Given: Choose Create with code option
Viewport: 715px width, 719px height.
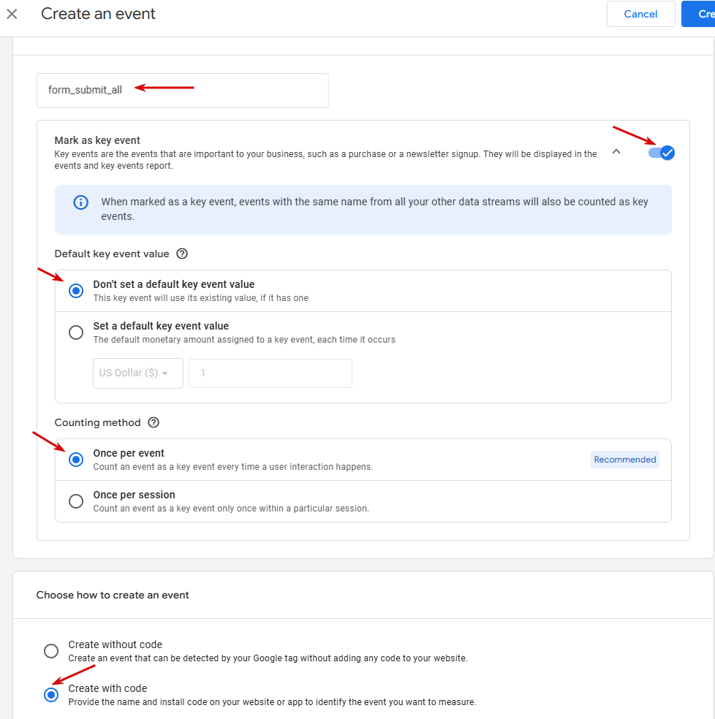Looking at the screenshot, I should pyautogui.click(x=51, y=695).
